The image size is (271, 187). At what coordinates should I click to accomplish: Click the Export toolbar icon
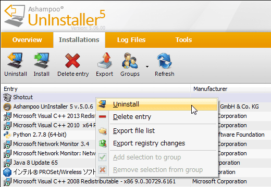click(x=104, y=60)
